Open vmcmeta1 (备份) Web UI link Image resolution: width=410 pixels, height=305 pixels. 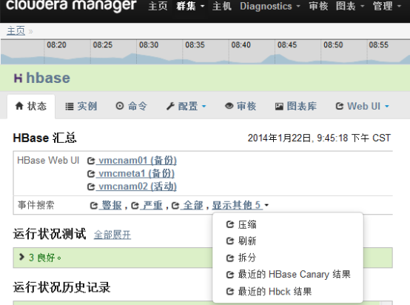coord(135,173)
